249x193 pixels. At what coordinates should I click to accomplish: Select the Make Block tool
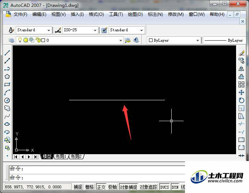tap(7, 148)
